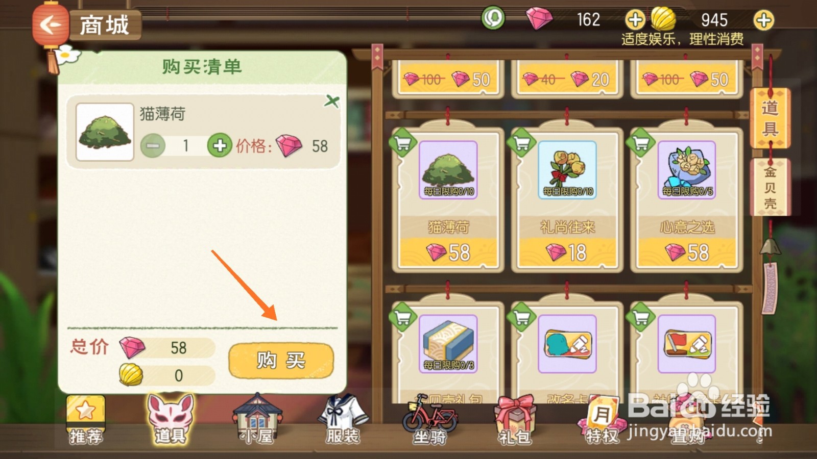Open the 服装 clothing category
The width and height of the screenshot is (817, 459).
[x=343, y=419]
